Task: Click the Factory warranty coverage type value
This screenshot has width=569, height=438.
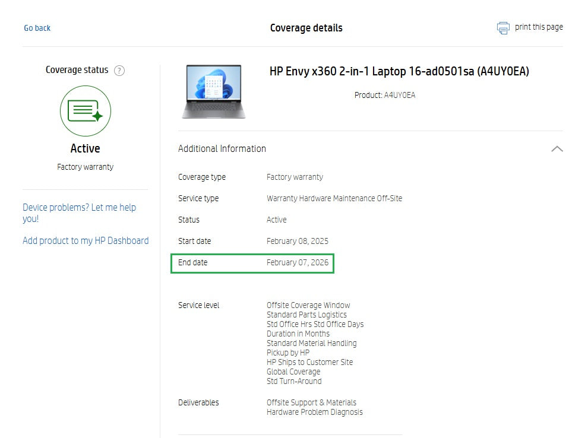Action: (295, 177)
